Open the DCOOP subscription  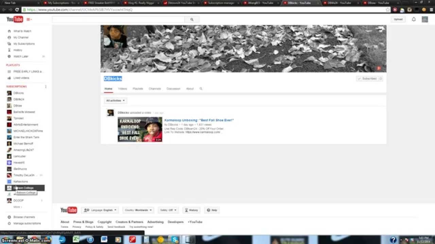point(18,200)
